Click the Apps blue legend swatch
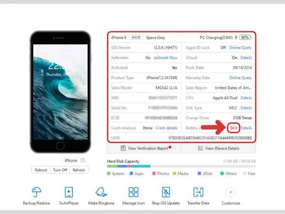 [131, 173]
